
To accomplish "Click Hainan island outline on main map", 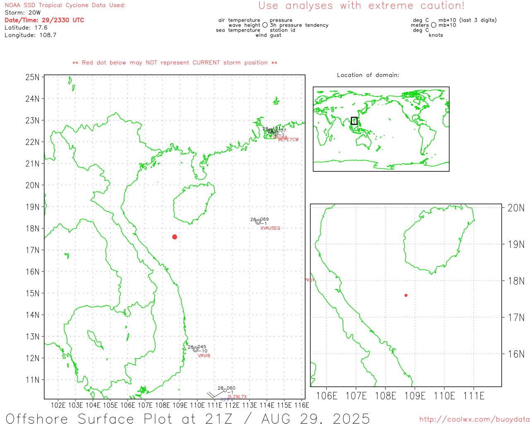I will [x=194, y=204].
